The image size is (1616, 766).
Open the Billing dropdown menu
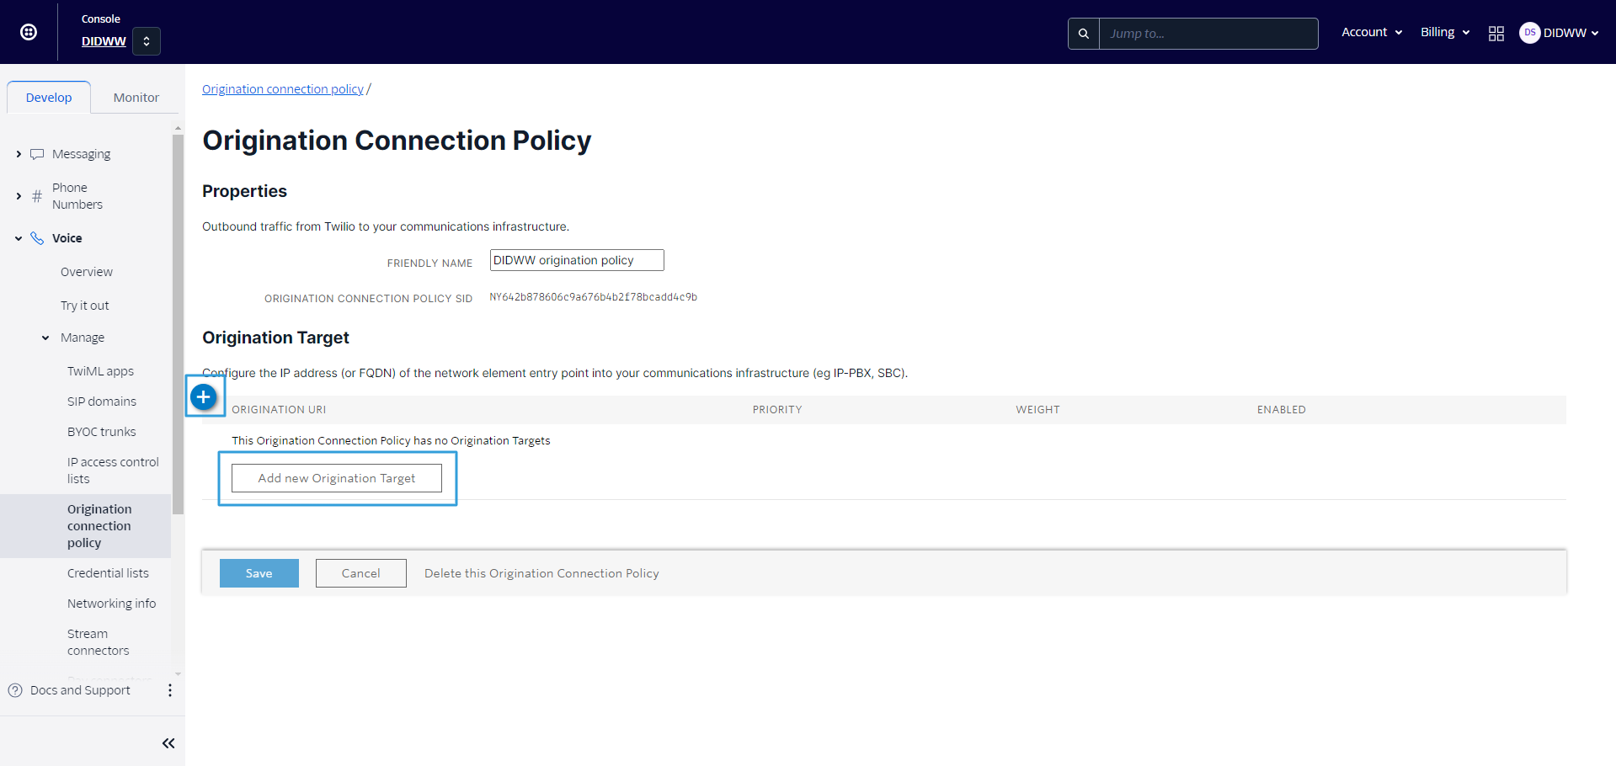[1445, 32]
